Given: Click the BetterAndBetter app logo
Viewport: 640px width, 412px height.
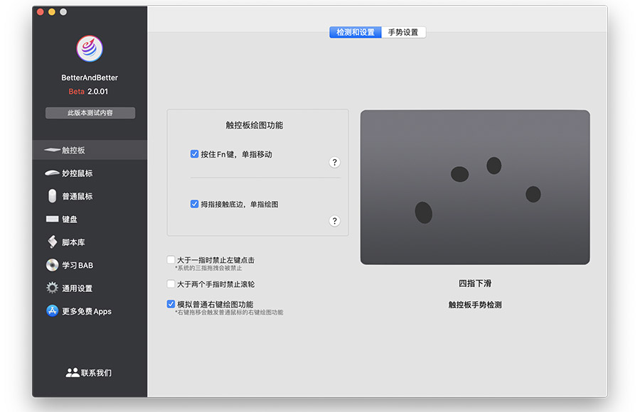Looking at the screenshot, I should [x=90, y=48].
